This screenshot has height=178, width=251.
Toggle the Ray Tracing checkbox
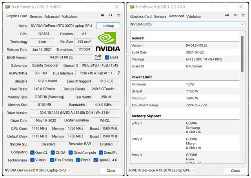pos(53,160)
